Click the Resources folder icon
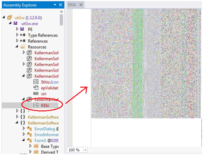This screenshot has height=155, width=207. pyautogui.click(x=23, y=47)
